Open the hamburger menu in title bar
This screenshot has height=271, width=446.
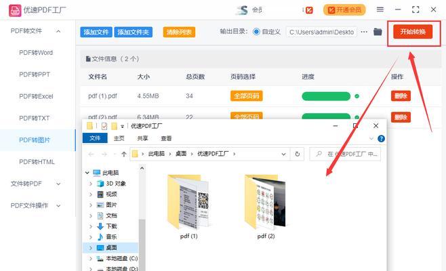[380, 9]
